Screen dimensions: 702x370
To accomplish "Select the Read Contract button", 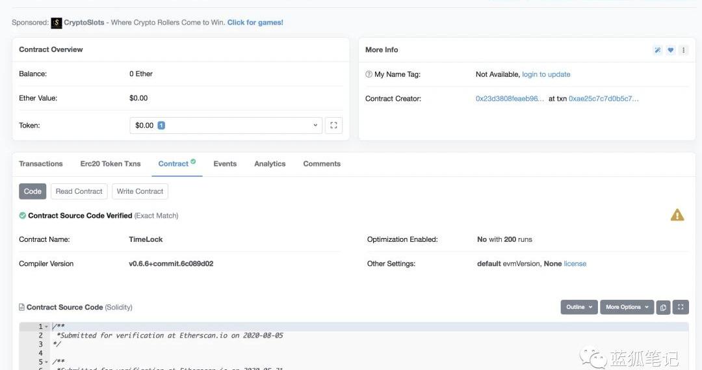I will 79,191.
